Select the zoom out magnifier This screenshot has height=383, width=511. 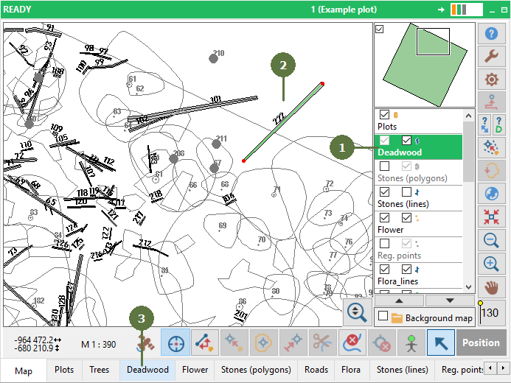click(x=491, y=240)
